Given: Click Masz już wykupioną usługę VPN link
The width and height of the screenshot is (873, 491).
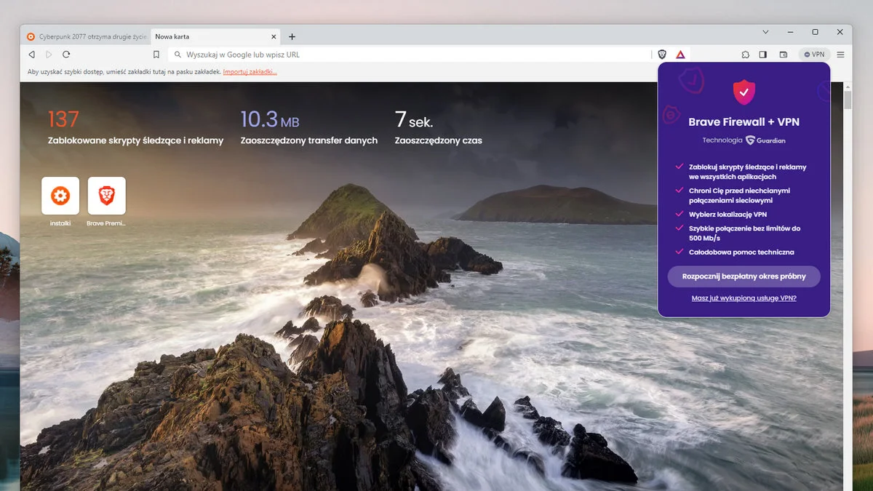Looking at the screenshot, I should coord(744,298).
